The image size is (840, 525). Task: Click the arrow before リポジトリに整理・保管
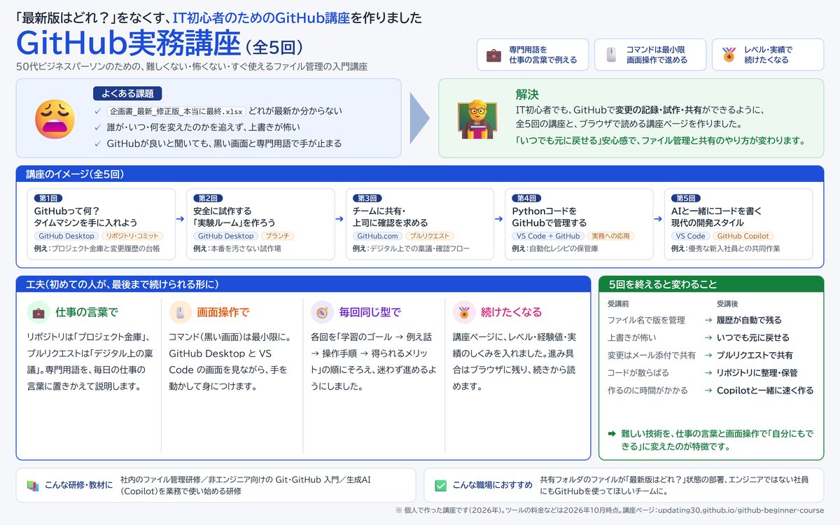(x=708, y=372)
